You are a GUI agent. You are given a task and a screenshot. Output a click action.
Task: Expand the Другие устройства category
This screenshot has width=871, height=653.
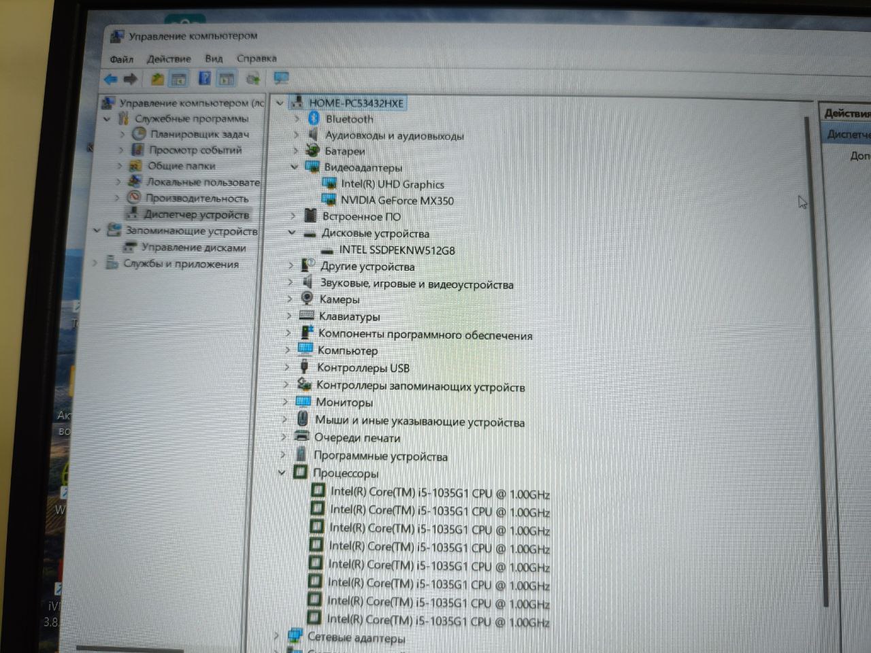click(x=291, y=265)
